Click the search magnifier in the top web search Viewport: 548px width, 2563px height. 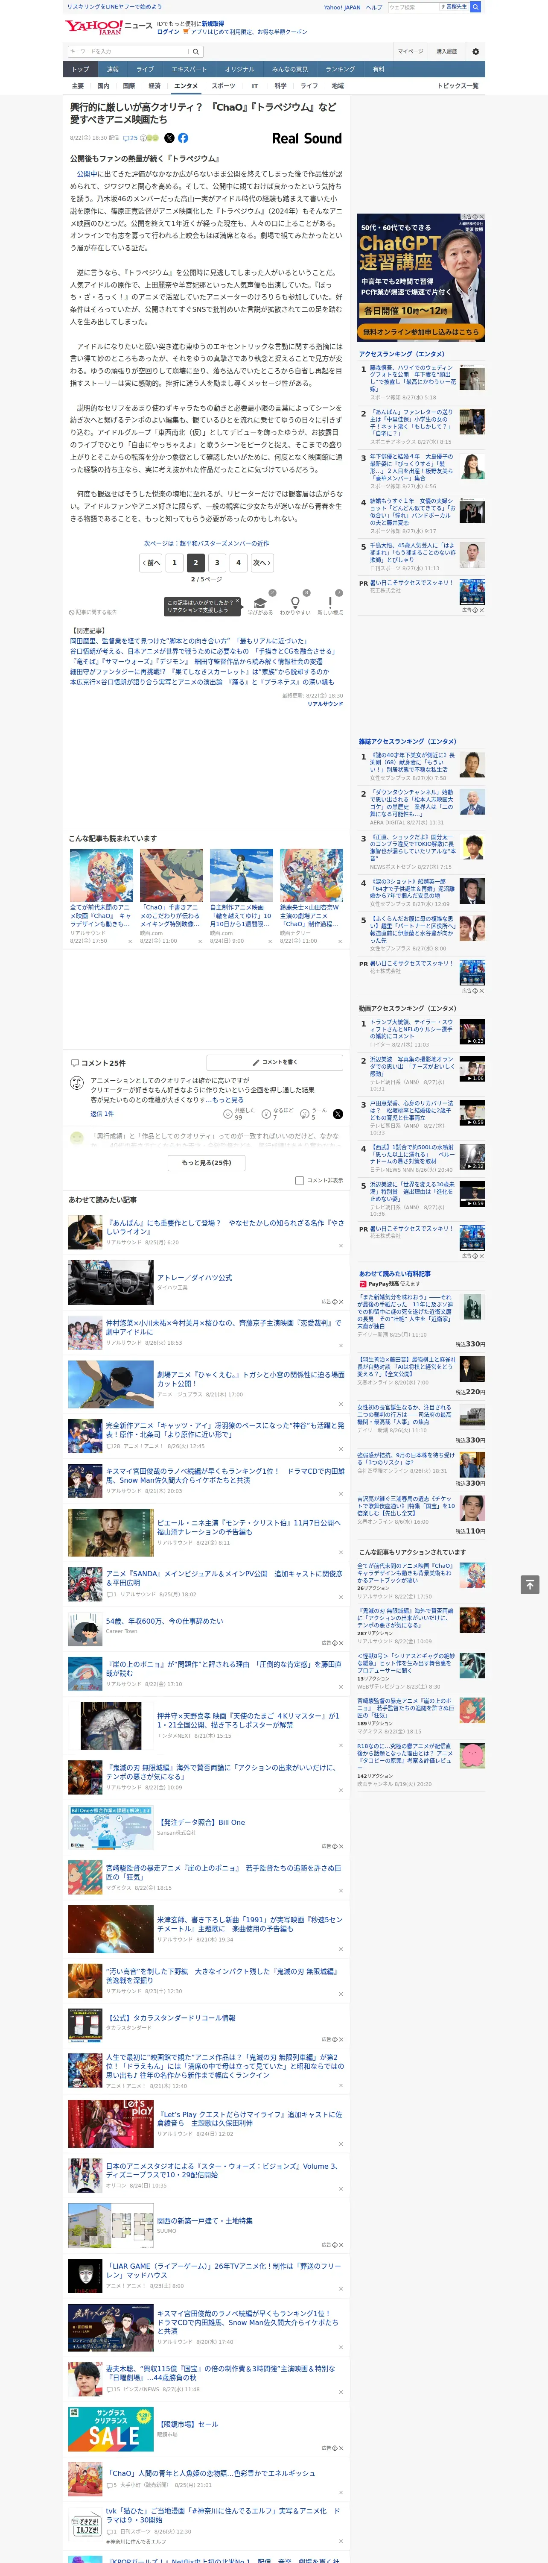(475, 7)
